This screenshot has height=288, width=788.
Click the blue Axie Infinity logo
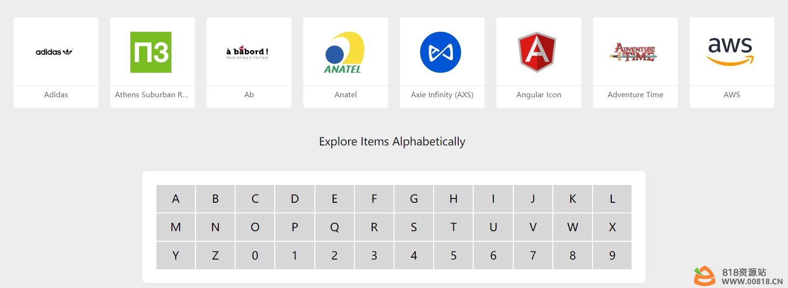440,52
